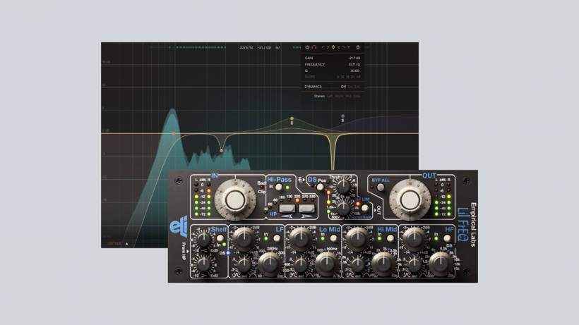Select the yellow boost node on EQ curve

pyautogui.click(x=292, y=118)
